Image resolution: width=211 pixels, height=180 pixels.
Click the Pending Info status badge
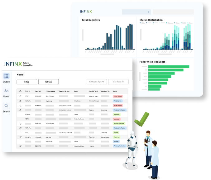point(117,101)
